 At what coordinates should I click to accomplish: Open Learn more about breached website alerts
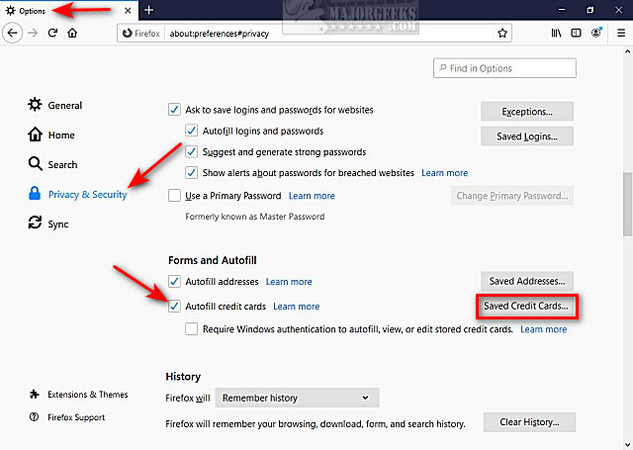tap(444, 173)
